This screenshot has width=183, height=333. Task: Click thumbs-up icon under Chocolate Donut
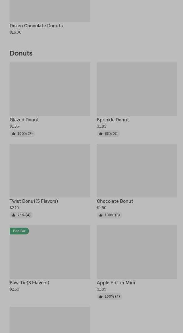point(101,215)
